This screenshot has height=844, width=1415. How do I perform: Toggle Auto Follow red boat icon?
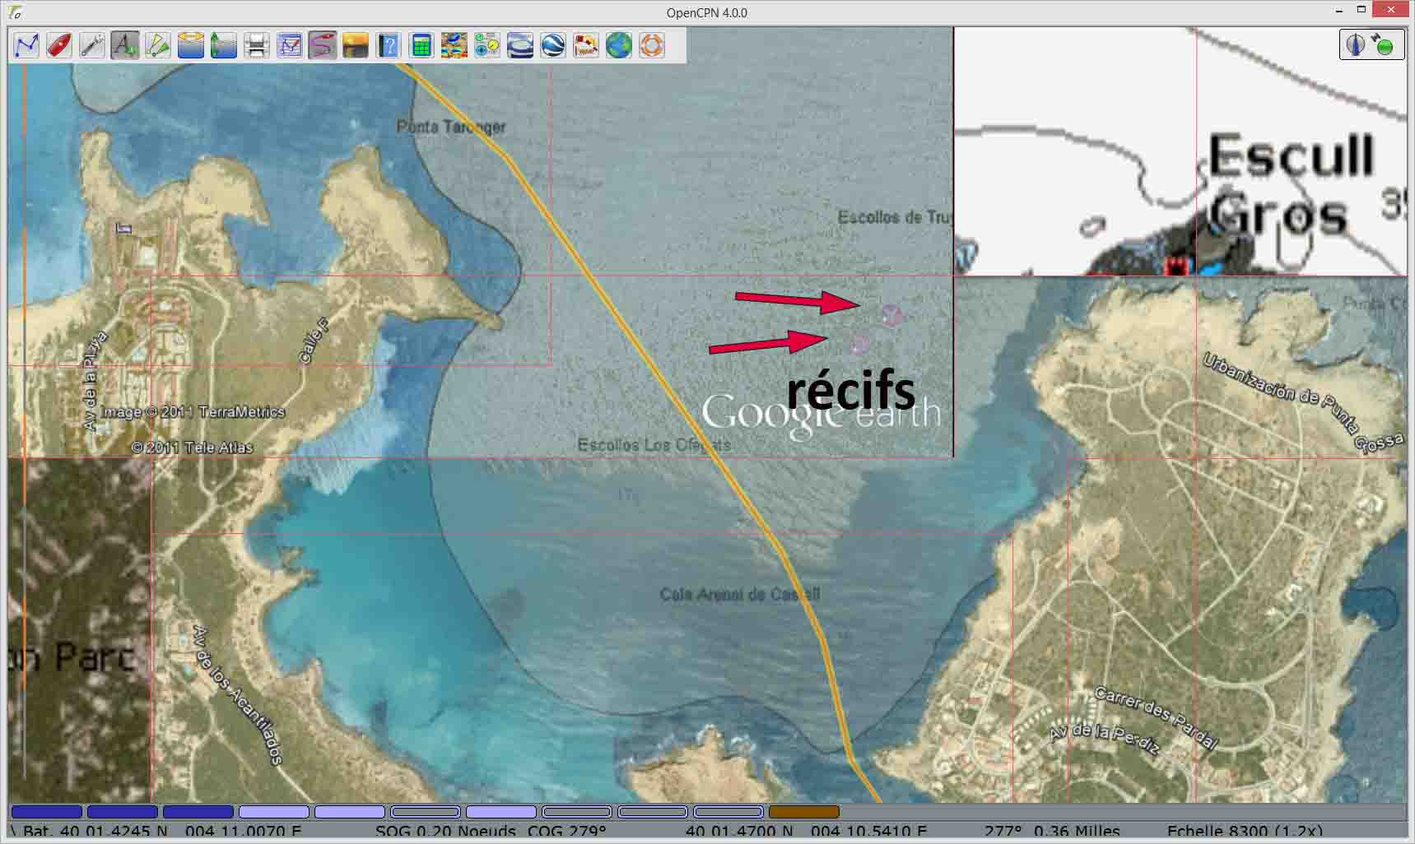(x=59, y=45)
